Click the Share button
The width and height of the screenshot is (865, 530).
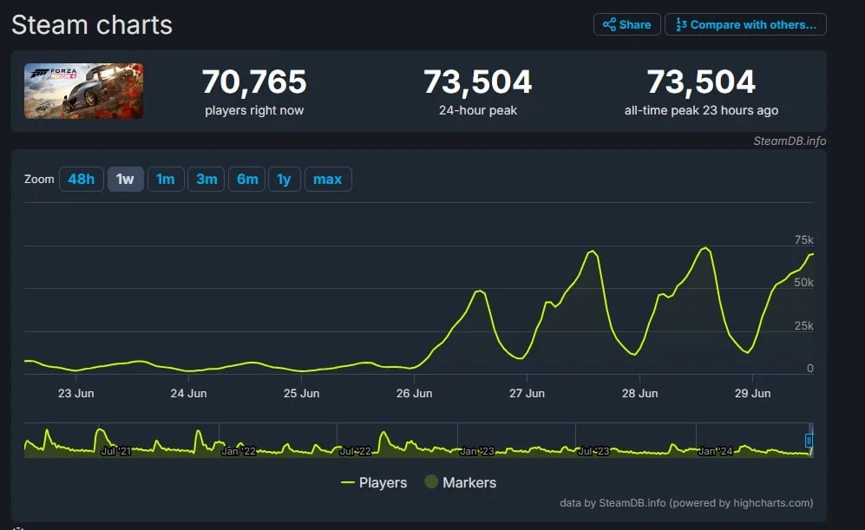(626, 24)
